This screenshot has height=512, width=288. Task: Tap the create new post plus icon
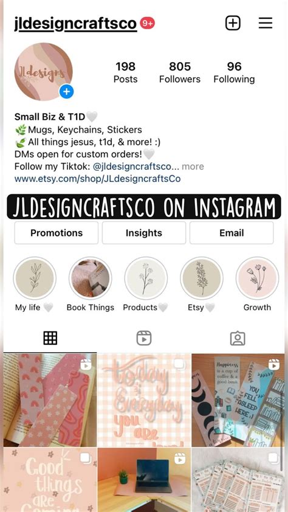[233, 23]
